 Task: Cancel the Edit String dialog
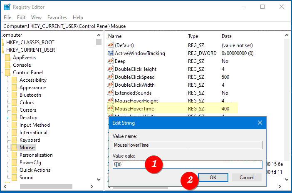(x=247, y=177)
